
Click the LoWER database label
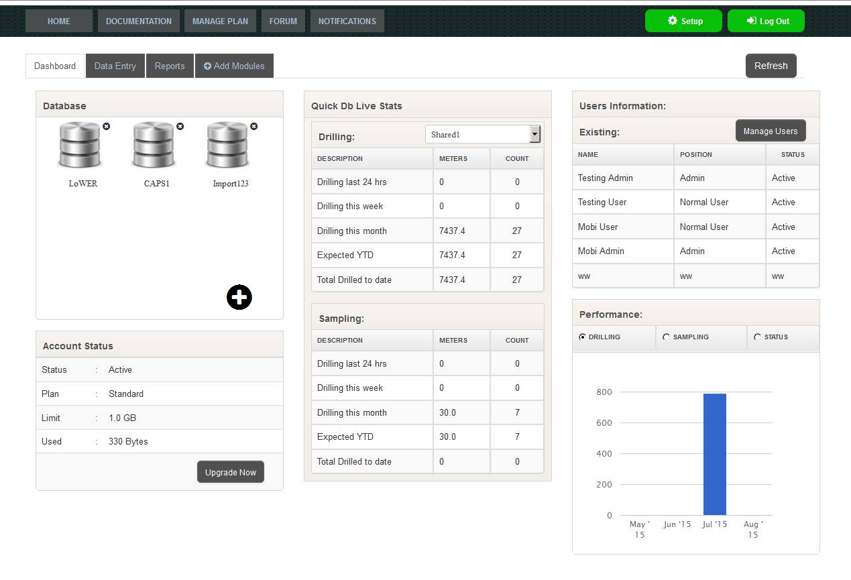pyautogui.click(x=82, y=183)
